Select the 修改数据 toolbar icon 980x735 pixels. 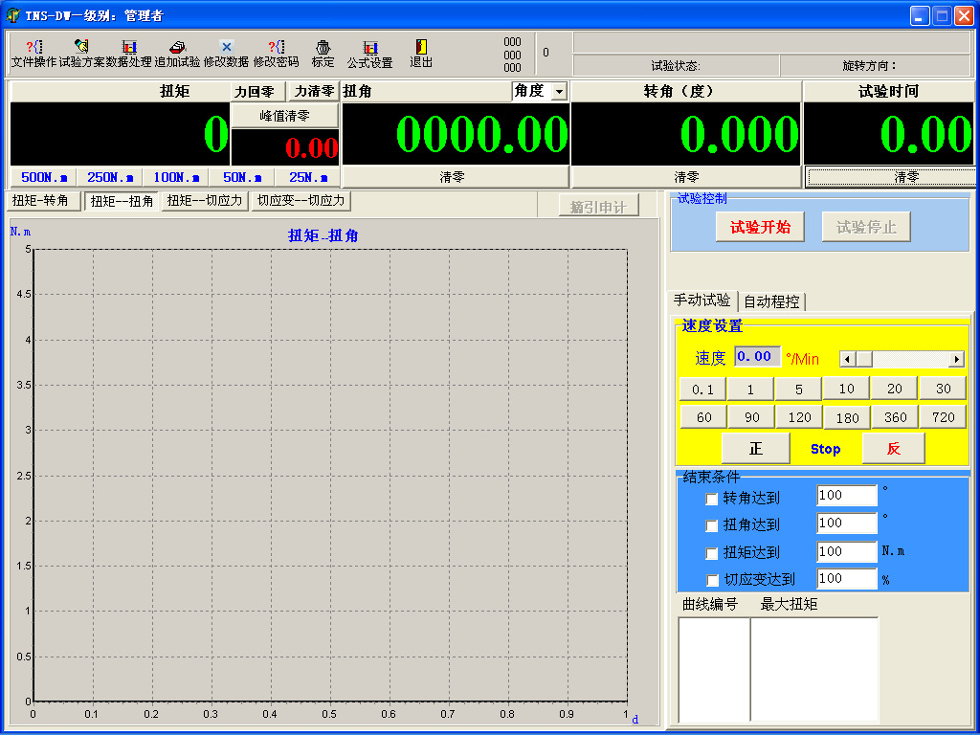click(226, 54)
